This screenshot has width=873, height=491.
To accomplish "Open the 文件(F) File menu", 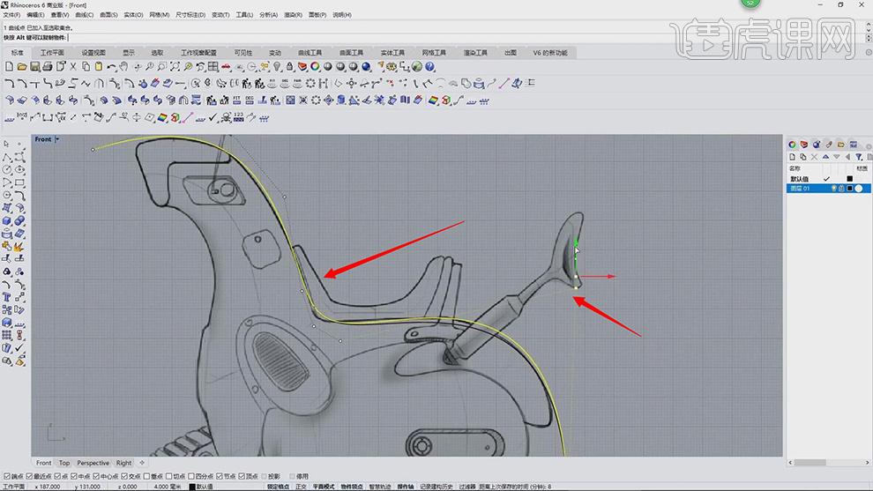I will [11, 15].
